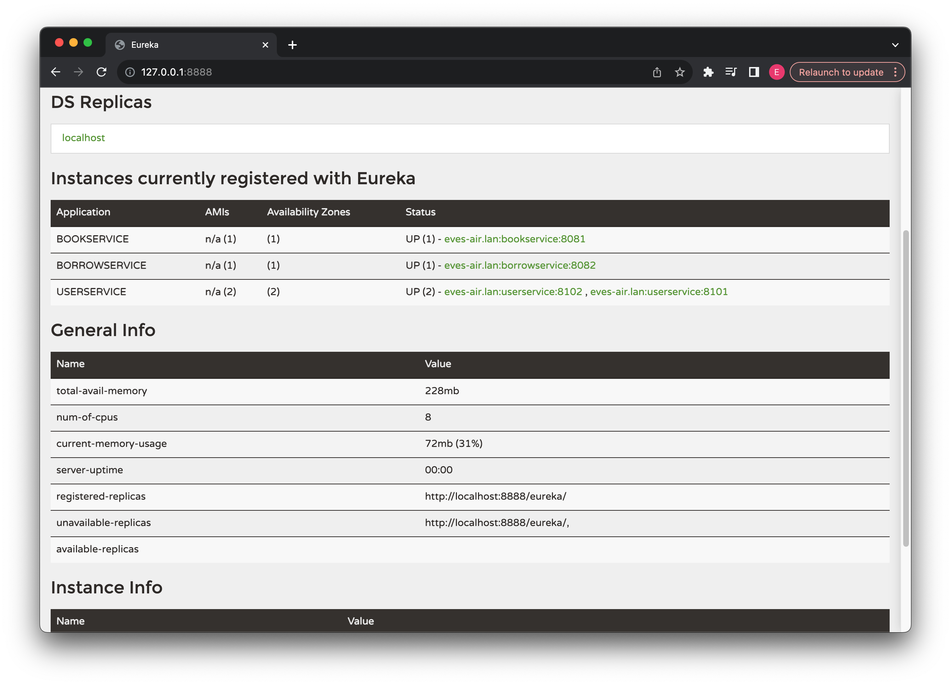Open the Chrome profile avatar
The width and height of the screenshot is (951, 685).
[777, 72]
